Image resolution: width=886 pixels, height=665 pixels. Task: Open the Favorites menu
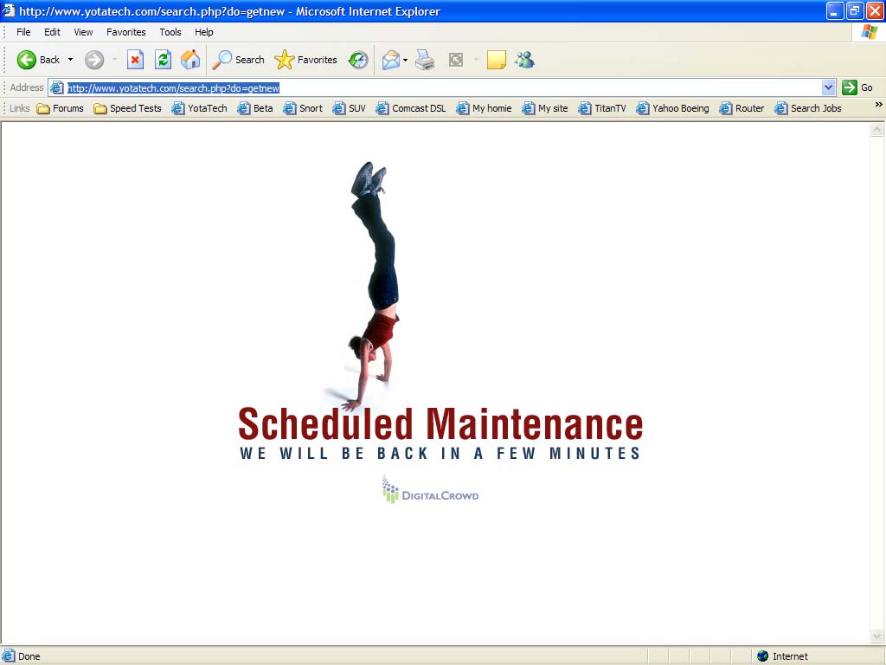click(x=126, y=32)
